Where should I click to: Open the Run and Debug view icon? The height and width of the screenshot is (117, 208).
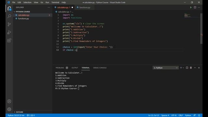click(x=9, y=32)
